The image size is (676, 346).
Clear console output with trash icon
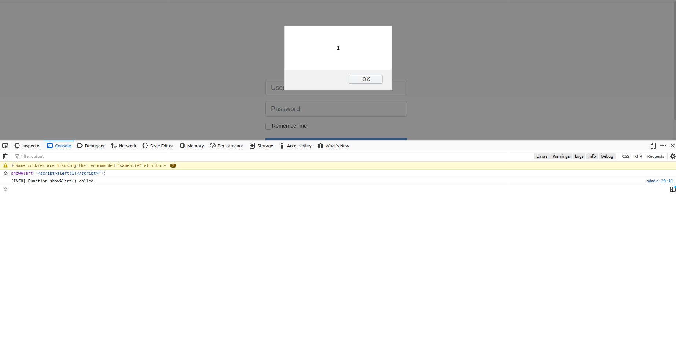pos(5,156)
